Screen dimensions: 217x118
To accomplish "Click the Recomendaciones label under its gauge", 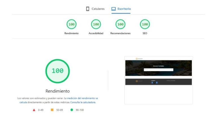I will 120,33.
